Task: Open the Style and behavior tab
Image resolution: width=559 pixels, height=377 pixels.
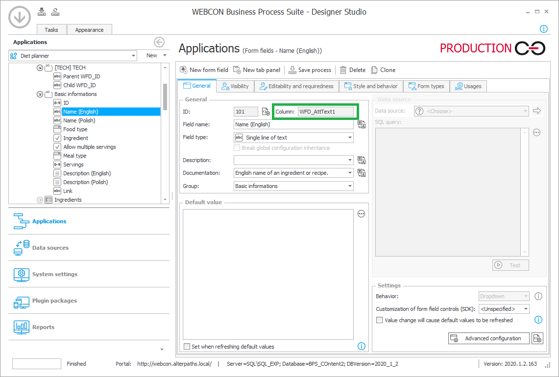Action: (371, 86)
